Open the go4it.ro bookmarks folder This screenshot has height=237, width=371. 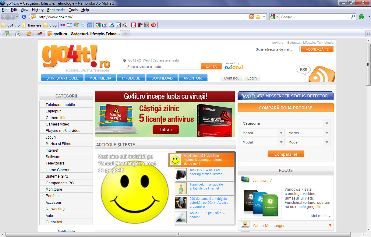point(11,25)
